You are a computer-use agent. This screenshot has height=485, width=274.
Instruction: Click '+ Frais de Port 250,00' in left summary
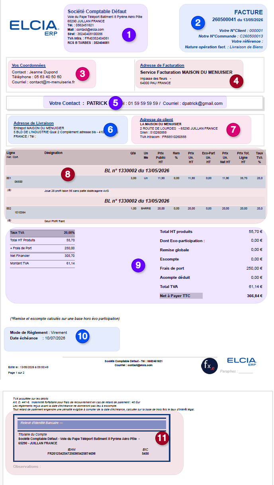(42, 248)
